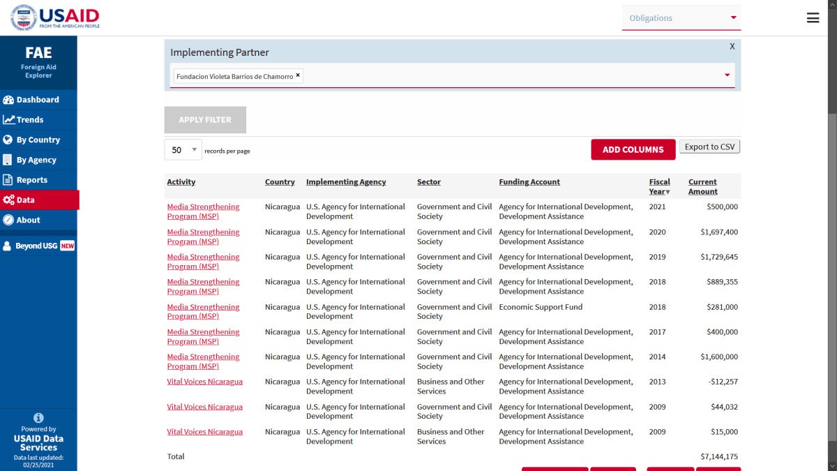Sort by Activity column header
Screen dimensions: 837x471
coord(181,182)
